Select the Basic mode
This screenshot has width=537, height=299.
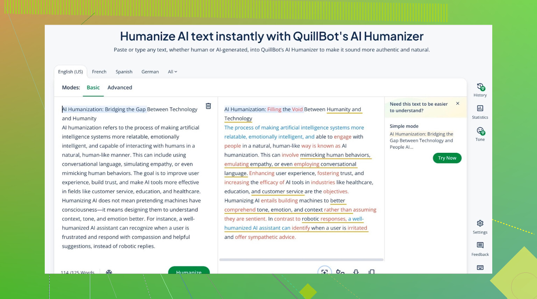[x=93, y=87]
